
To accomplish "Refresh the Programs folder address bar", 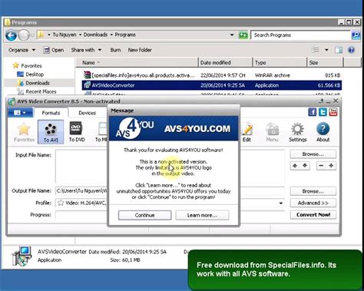I will point(243,35).
